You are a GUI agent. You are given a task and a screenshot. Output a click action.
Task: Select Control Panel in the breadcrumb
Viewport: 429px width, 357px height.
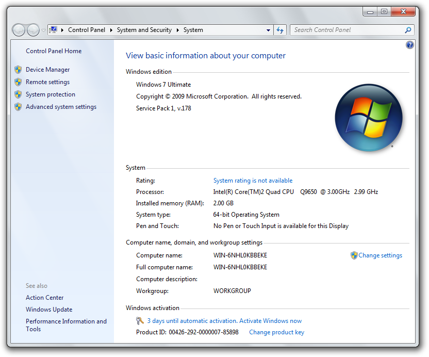pos(86,30)
